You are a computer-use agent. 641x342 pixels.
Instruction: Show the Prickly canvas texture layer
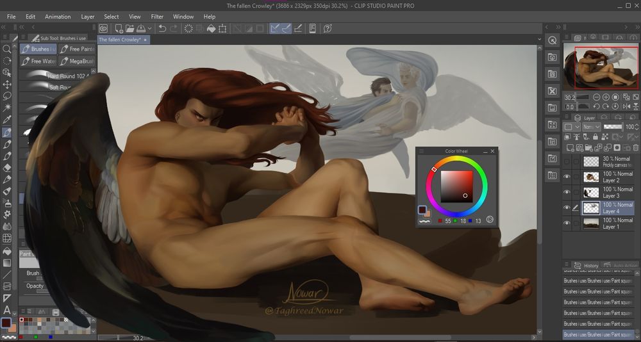pyautogui.click(x=567, y=161)
